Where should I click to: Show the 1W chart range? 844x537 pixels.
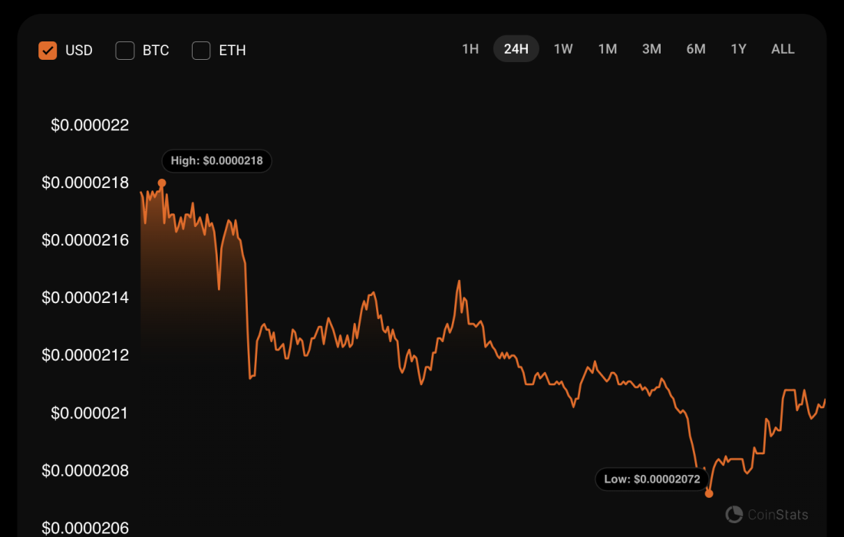click(x=563, y=49)
